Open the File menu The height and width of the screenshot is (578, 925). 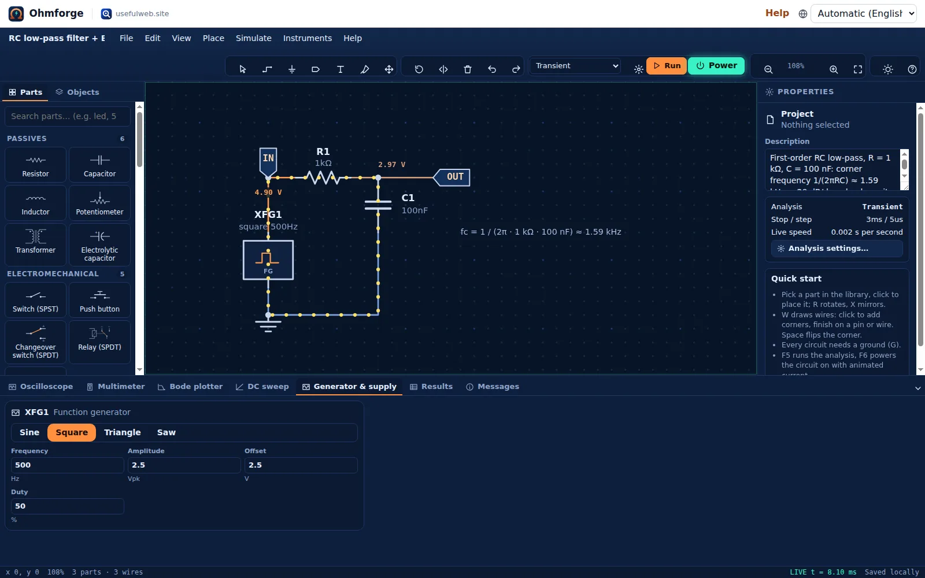coord(126,38)
